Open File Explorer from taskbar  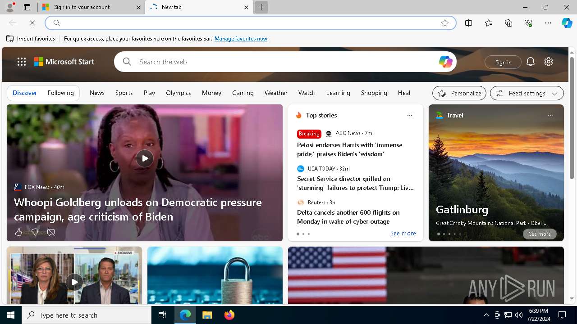[x=207, y=315]
